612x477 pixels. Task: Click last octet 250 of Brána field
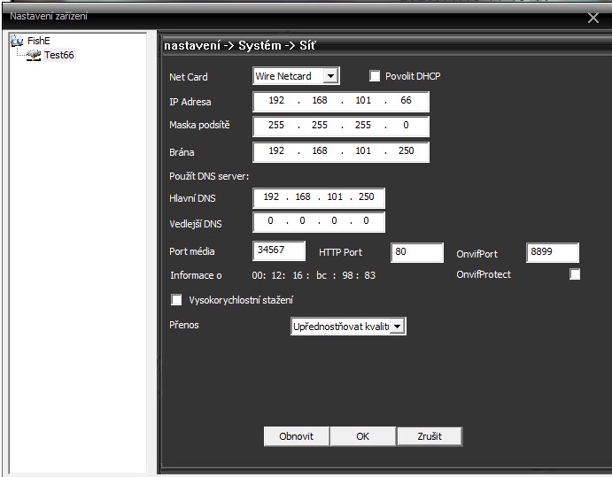tap(406, 151)
